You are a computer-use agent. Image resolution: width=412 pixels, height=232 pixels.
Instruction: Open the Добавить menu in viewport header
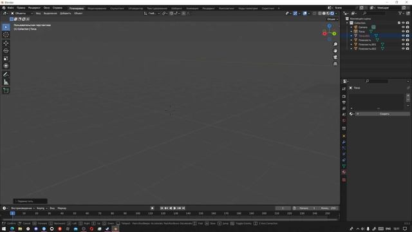(x=66, y=14)
